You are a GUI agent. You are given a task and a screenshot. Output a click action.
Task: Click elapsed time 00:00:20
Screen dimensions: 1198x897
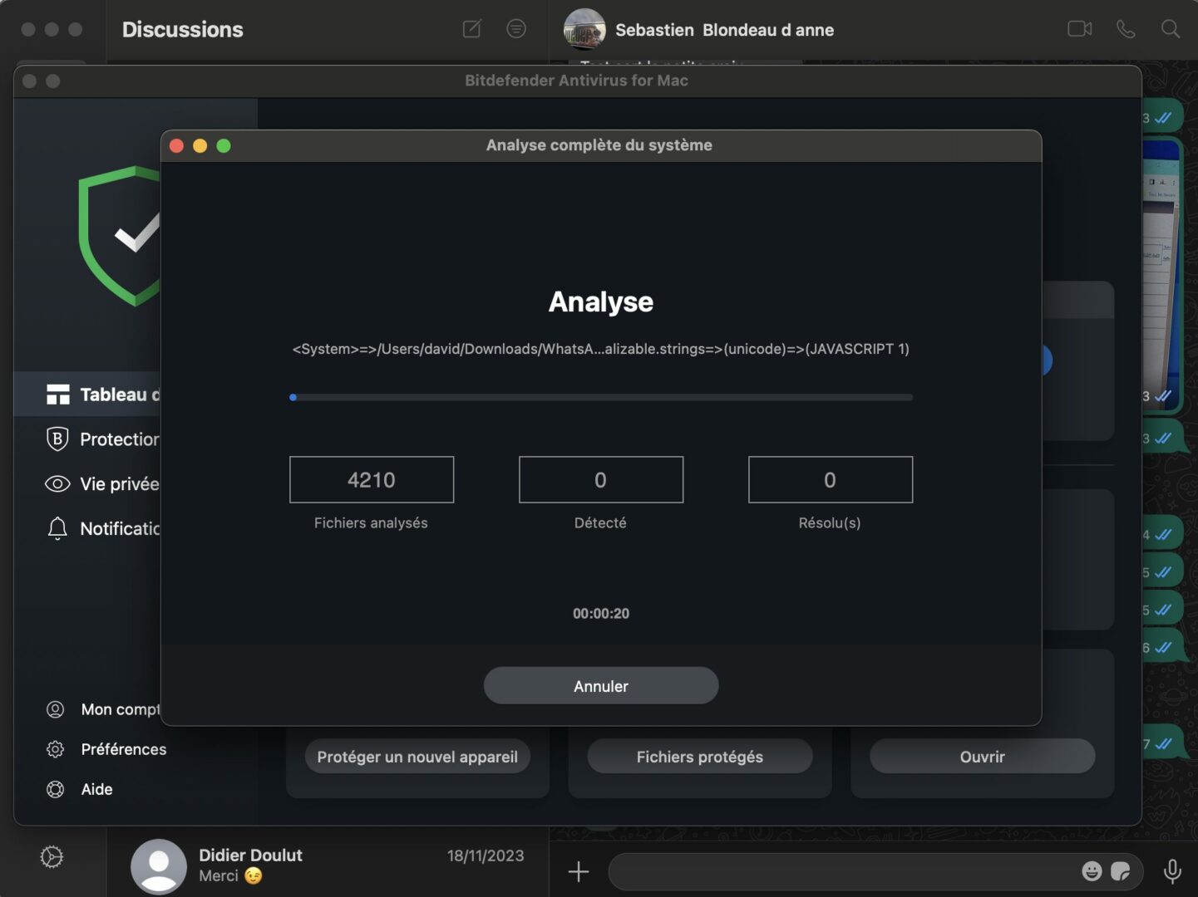click(601, 614)
